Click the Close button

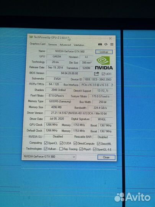106,157
